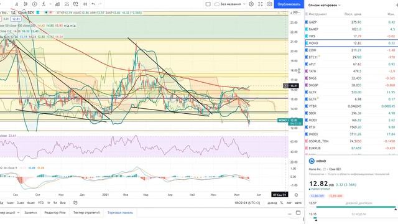Undo the last chart action
The height and width of the screenshot is (224, 398).
click(93, 4)
